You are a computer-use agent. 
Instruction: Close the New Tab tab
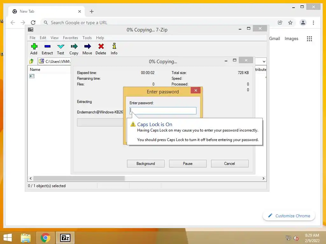point(79,11)
